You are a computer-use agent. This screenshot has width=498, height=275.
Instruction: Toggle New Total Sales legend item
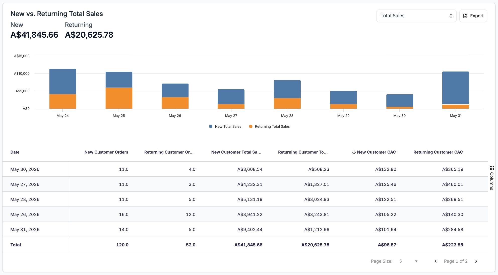point(225,126)
